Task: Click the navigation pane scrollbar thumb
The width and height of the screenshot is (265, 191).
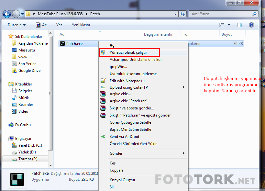Action: (50, 93)
